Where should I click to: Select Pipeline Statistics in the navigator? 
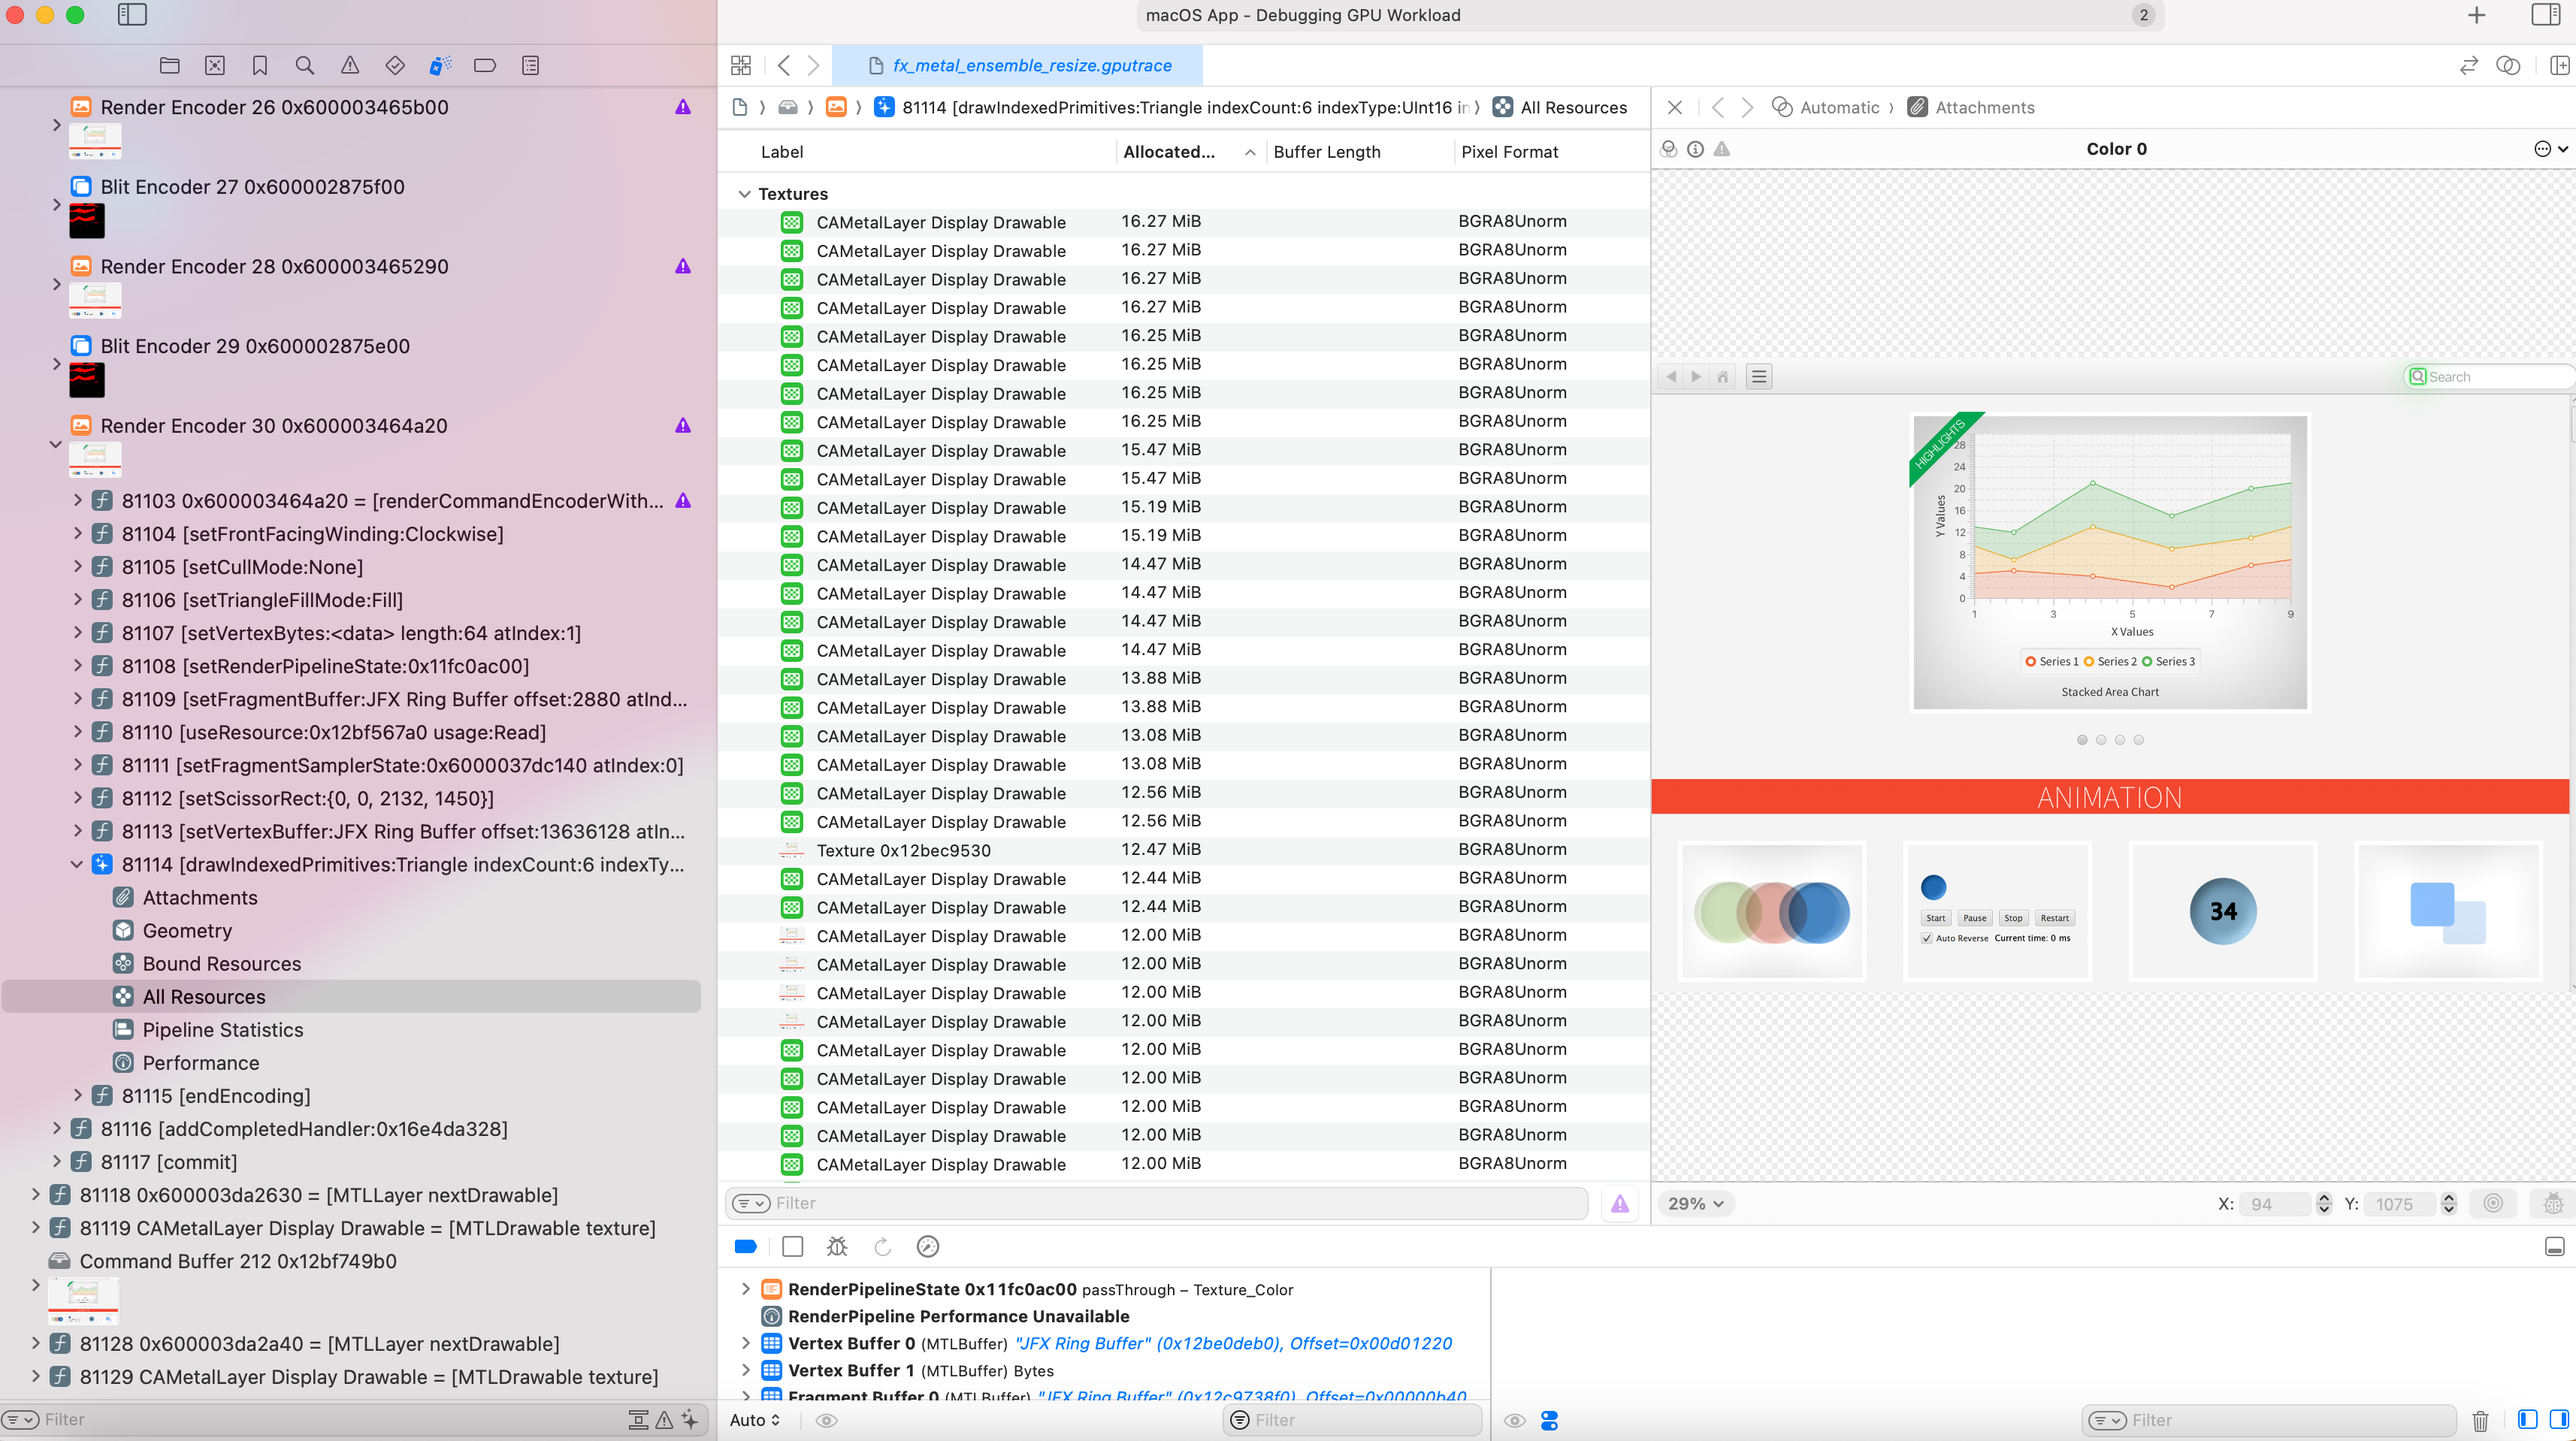222,1029
